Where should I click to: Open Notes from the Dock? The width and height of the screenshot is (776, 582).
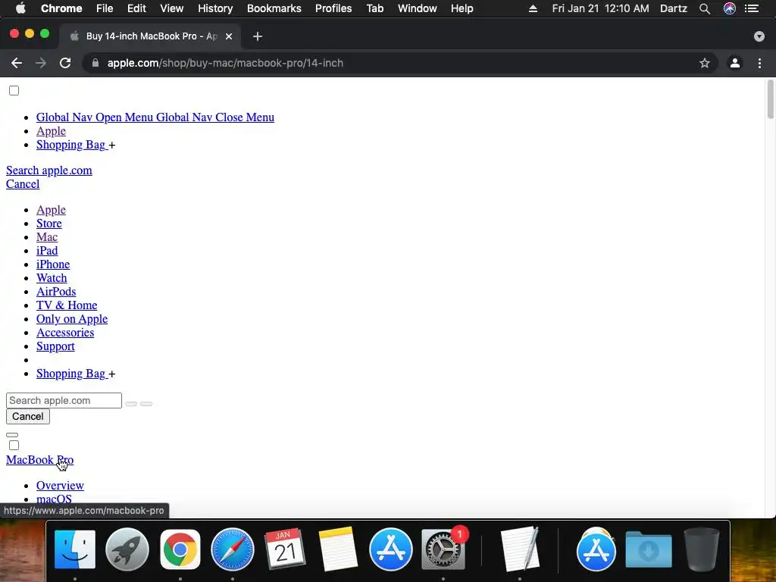pos(338,549)
